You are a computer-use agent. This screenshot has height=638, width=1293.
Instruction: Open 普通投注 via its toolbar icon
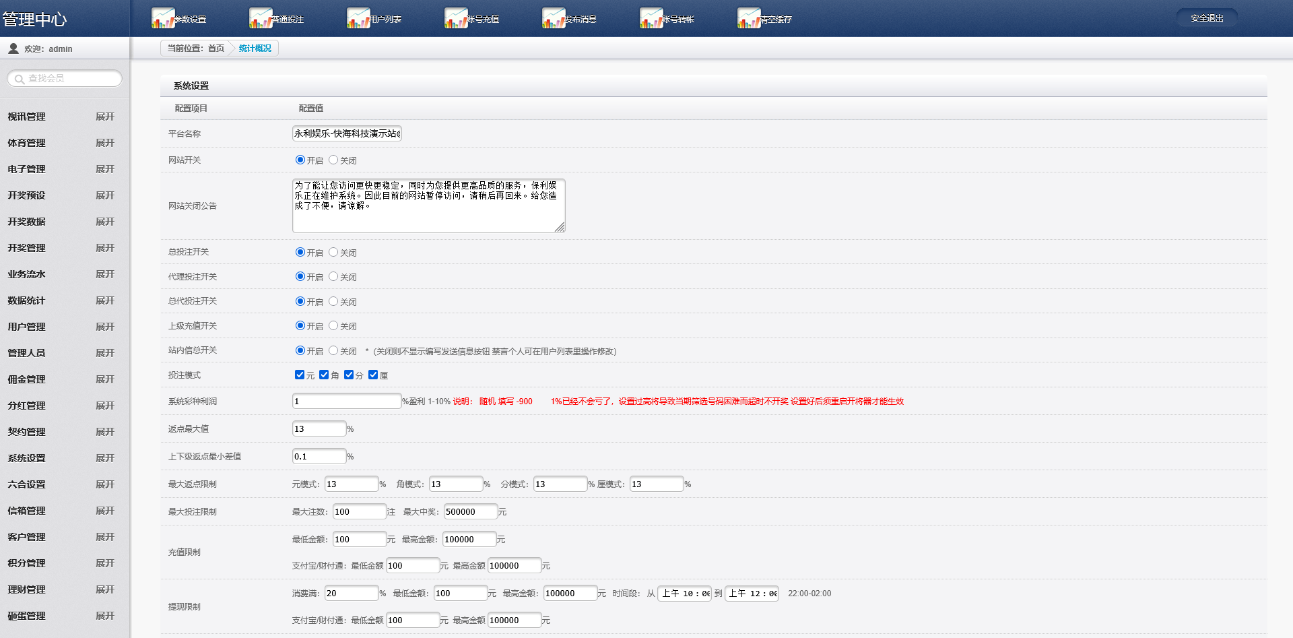(x=261, y=18)
